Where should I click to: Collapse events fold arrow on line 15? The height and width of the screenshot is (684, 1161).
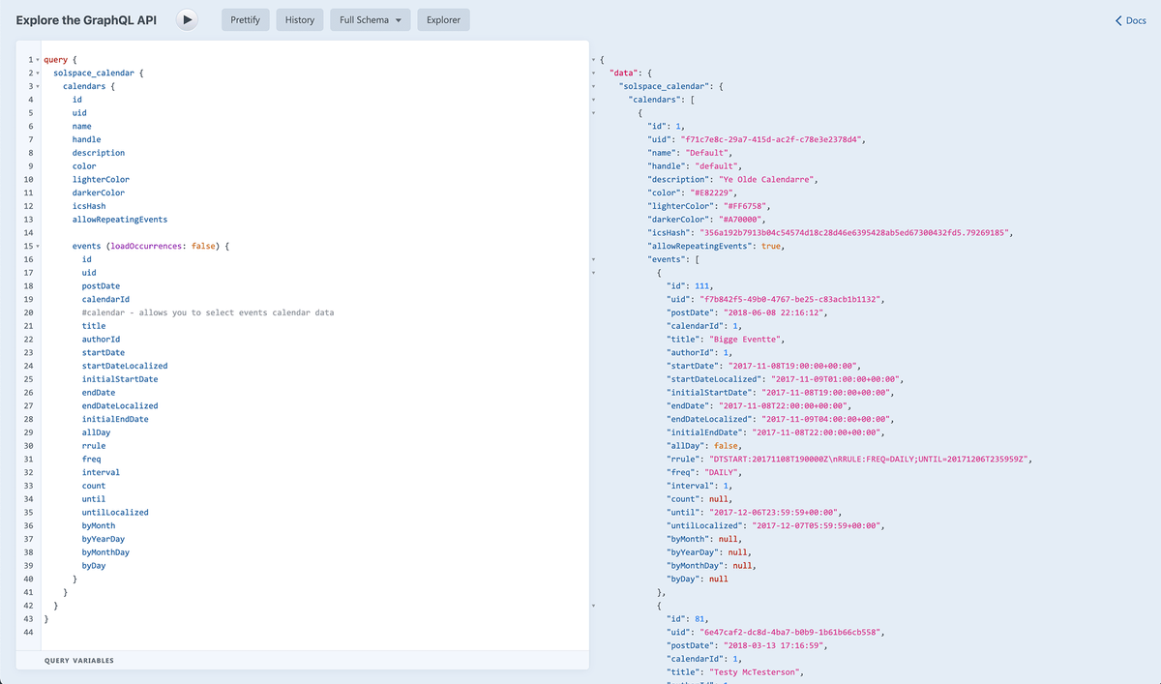[36, 247]
